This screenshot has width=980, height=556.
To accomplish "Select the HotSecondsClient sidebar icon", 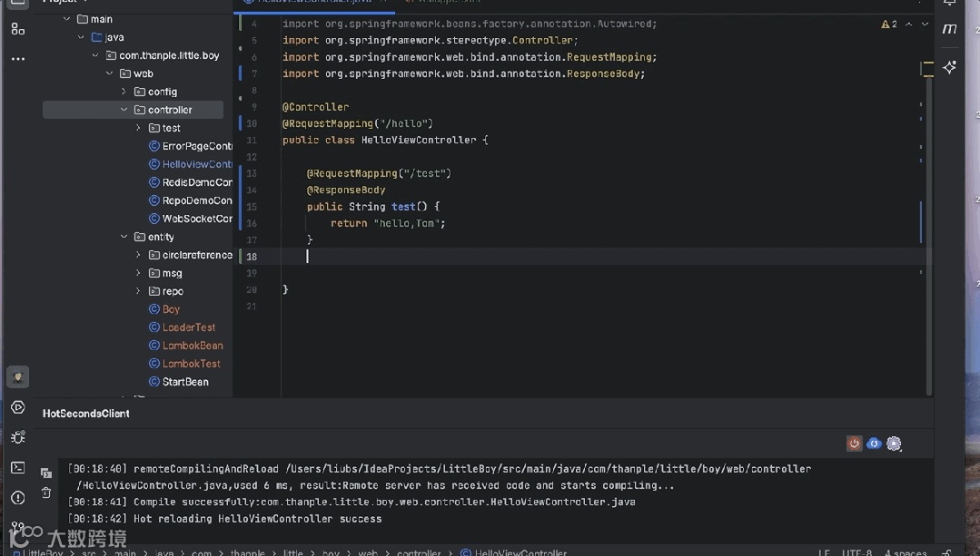I will [x=17, y=377].
